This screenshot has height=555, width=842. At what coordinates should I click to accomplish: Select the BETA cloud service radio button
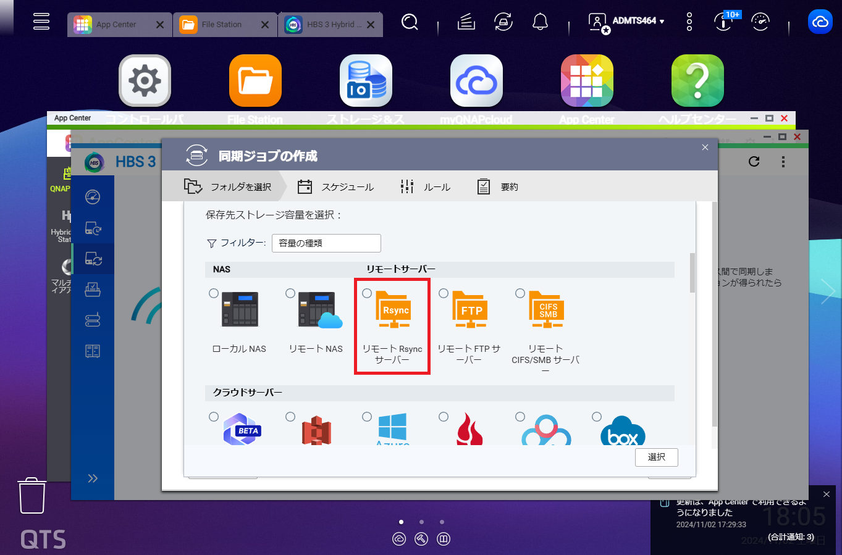(x=214, y=417)
